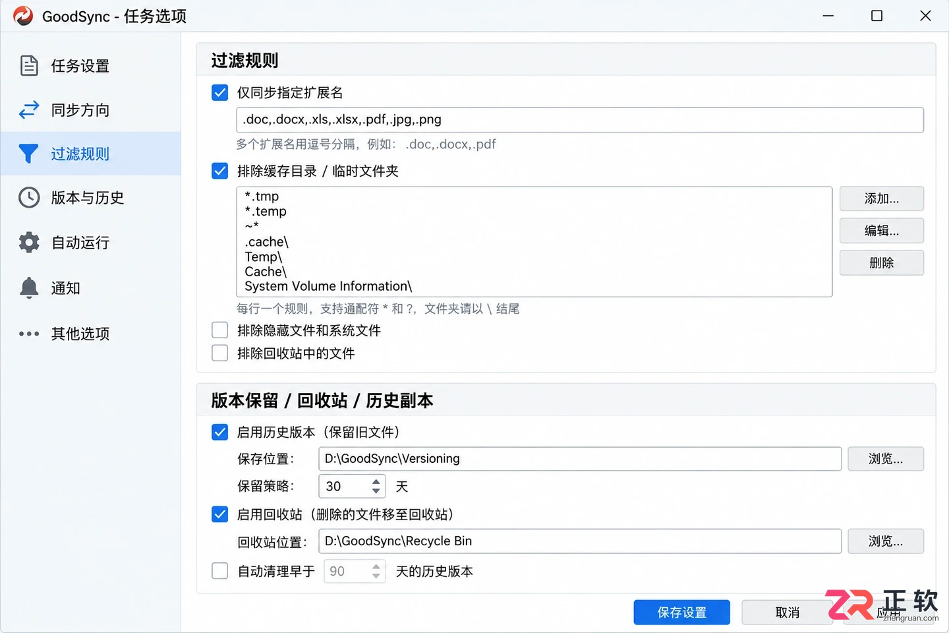The width and height of the screenshot is (949, 633).
Task: Enable 自动清理早于 checkbox
Action: coord(220,571)
